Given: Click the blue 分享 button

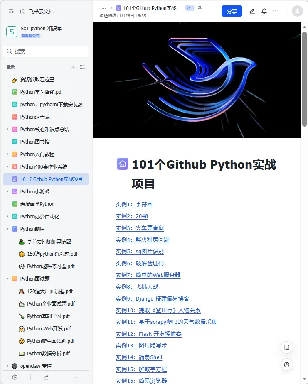Looking at the screenshot, I should click(x=232, y=11).
